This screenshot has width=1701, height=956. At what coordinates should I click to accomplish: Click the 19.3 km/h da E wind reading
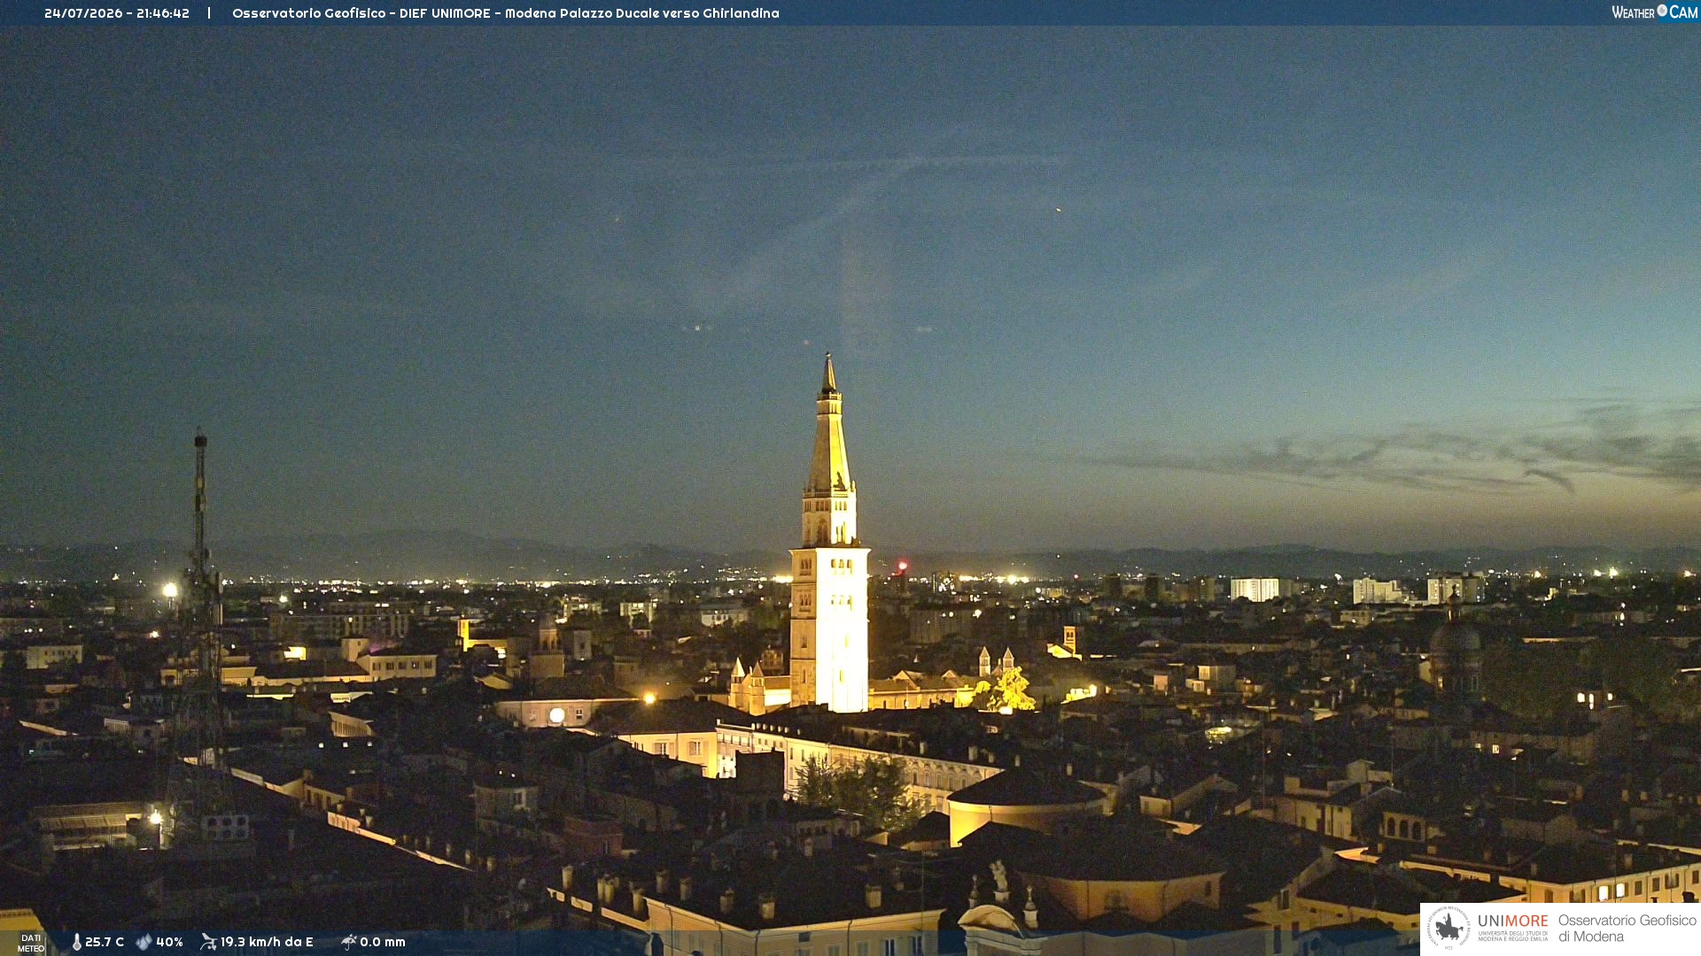coord(267,942)
